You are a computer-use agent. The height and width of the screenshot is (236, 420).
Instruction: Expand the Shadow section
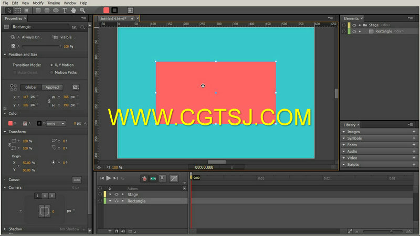[5, 229]
